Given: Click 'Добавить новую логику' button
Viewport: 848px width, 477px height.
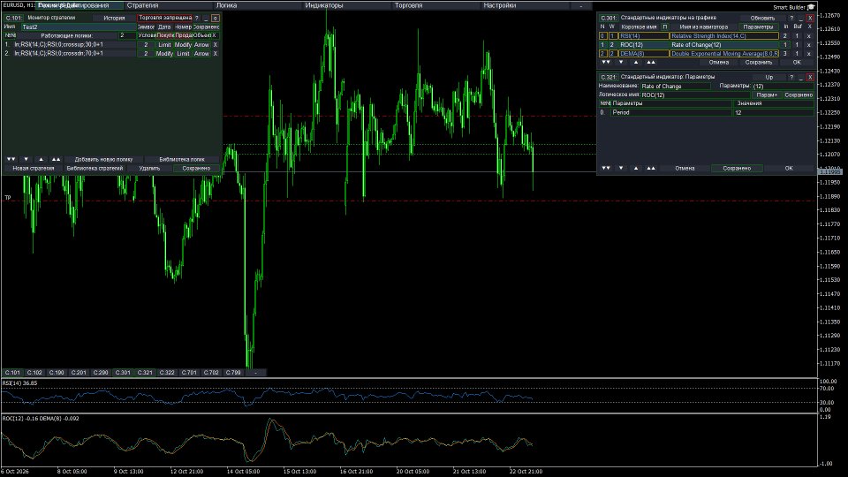Looking at the screenshot, I should coord(104,160).
